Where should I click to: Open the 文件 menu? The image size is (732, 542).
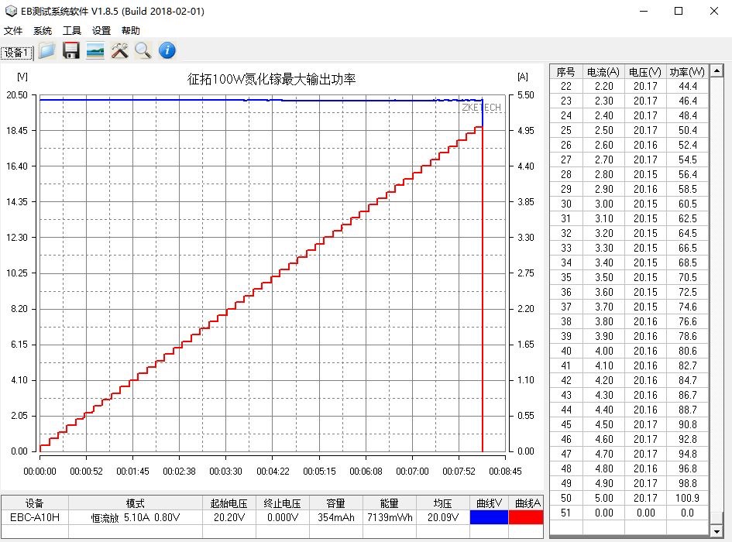click(x=13, y=31)
